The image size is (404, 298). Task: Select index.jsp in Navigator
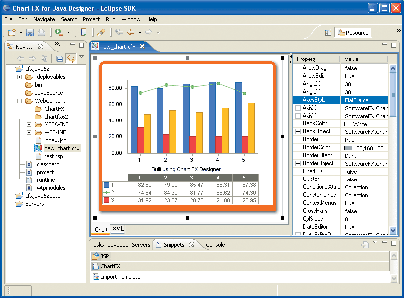click(x=55, y=140)
